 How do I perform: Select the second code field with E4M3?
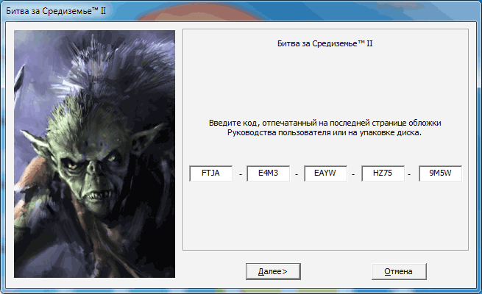click(x=268, y=174)
